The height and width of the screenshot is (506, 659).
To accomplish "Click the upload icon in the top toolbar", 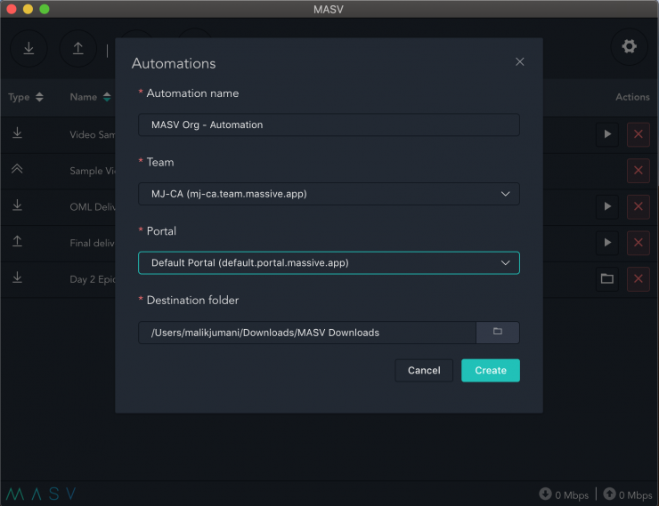I will pos(78,48).
